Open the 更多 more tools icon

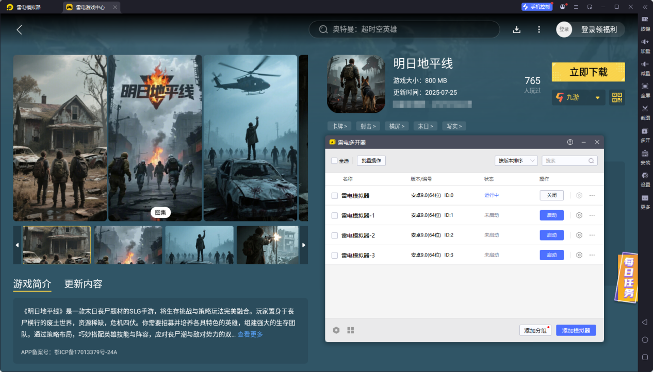[645, 198]
